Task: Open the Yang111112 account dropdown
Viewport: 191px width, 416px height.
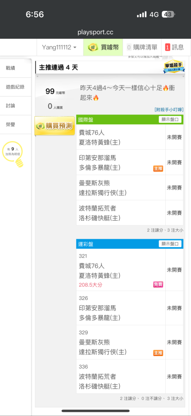Action: pos(59,47)
